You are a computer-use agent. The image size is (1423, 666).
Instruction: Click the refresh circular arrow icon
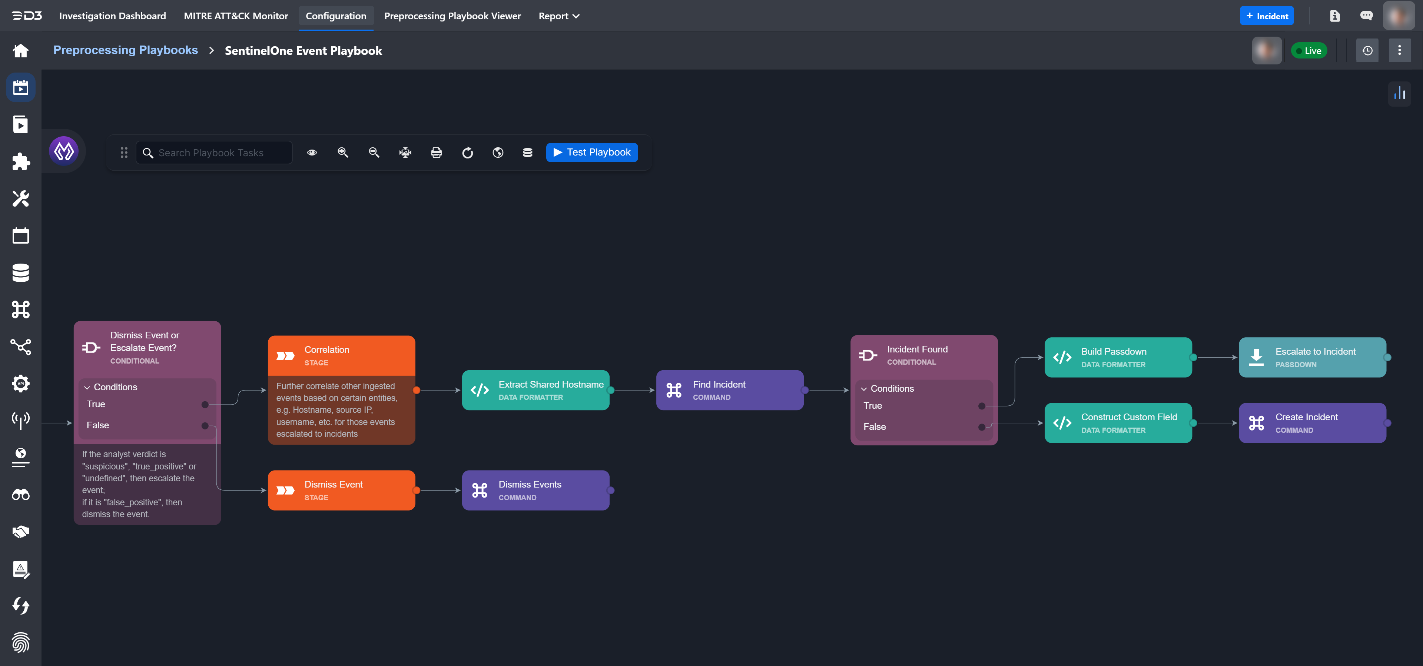pos(467,153)
